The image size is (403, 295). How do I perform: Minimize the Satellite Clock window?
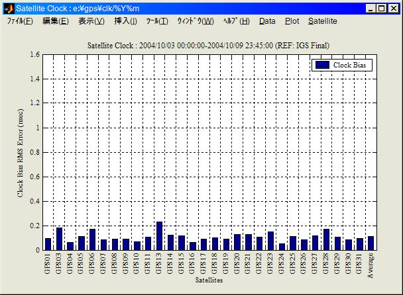point(372,9)
